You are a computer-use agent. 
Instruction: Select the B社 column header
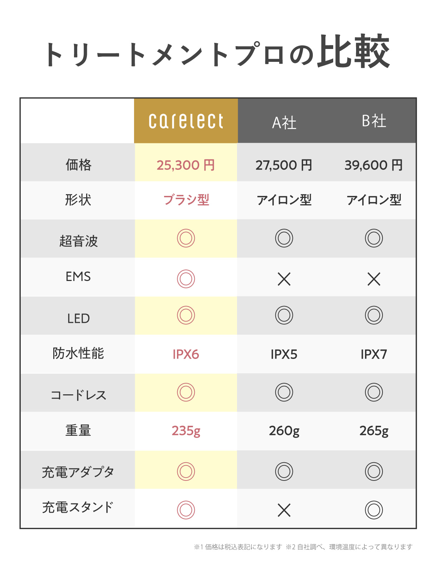pyautogui.click(x=374, y=121)
